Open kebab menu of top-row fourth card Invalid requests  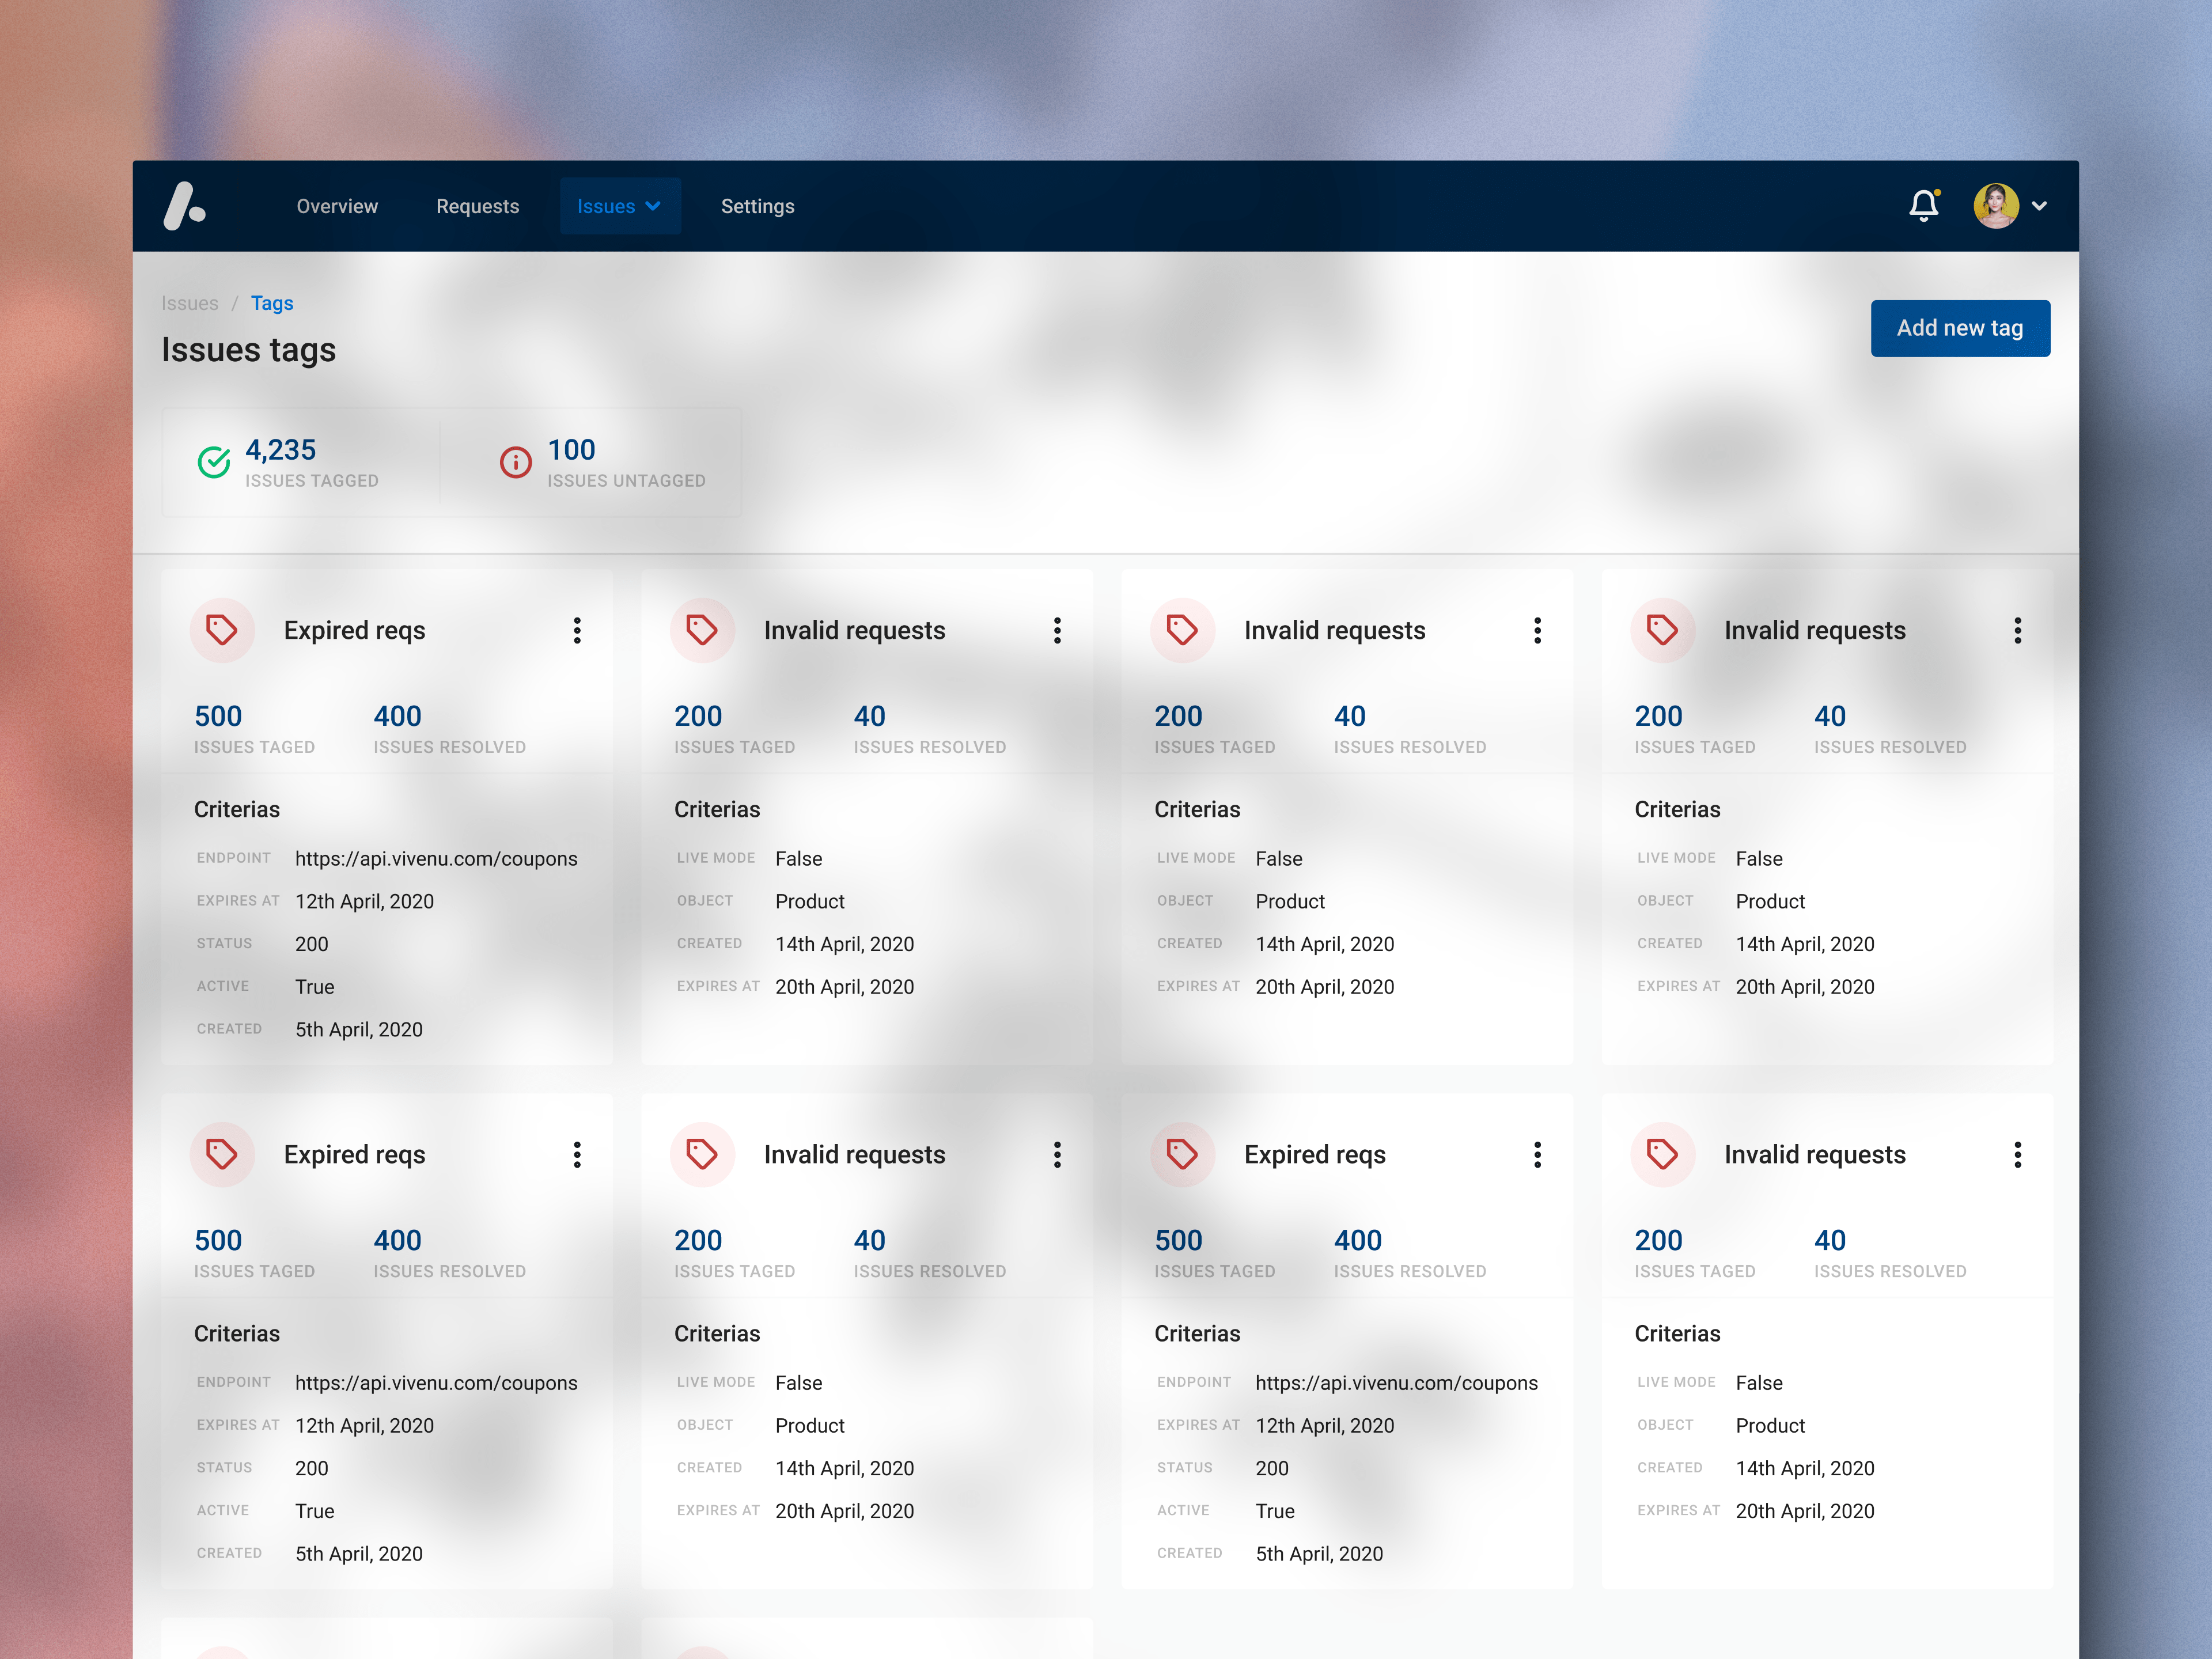2017,630
